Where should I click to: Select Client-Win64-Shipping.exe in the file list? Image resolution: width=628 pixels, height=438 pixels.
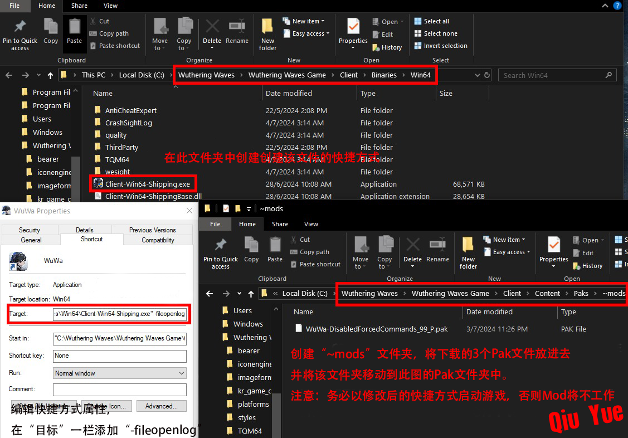pos(142,184)
